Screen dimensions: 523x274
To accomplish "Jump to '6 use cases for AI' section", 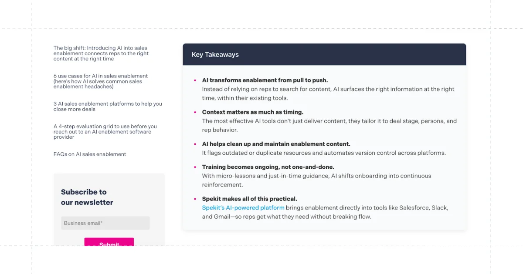I will [101, 81].
